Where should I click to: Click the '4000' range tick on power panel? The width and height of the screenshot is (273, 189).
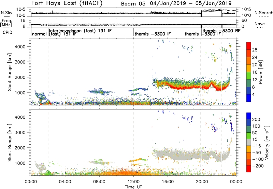tap(20, 47)
